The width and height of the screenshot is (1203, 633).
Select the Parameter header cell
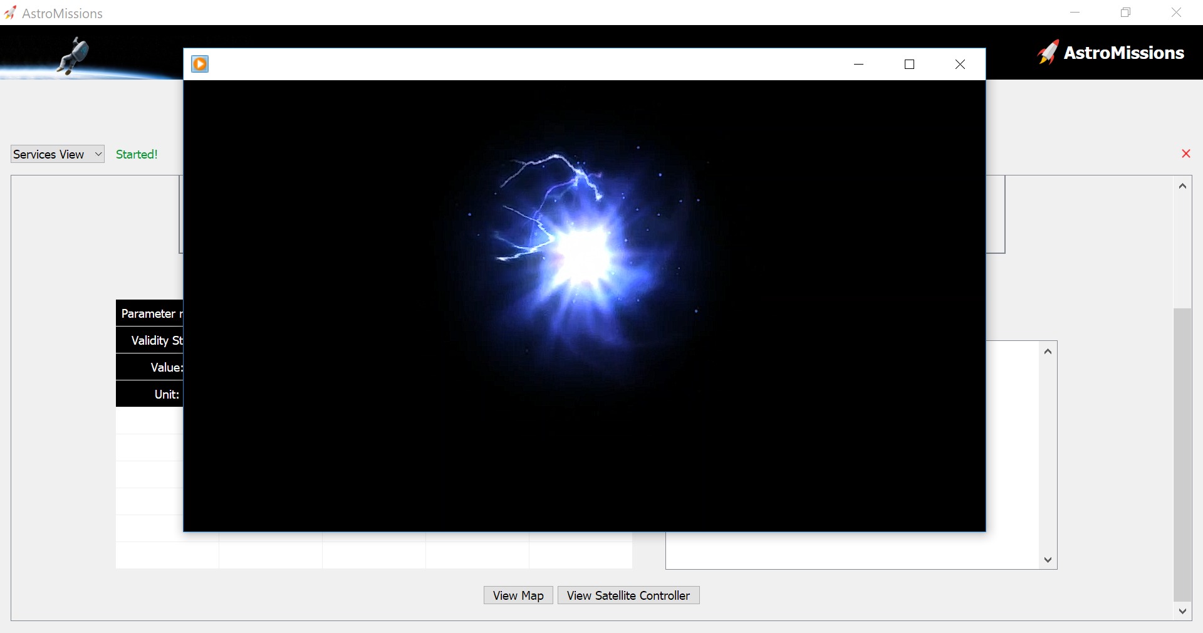click(150, 313)
